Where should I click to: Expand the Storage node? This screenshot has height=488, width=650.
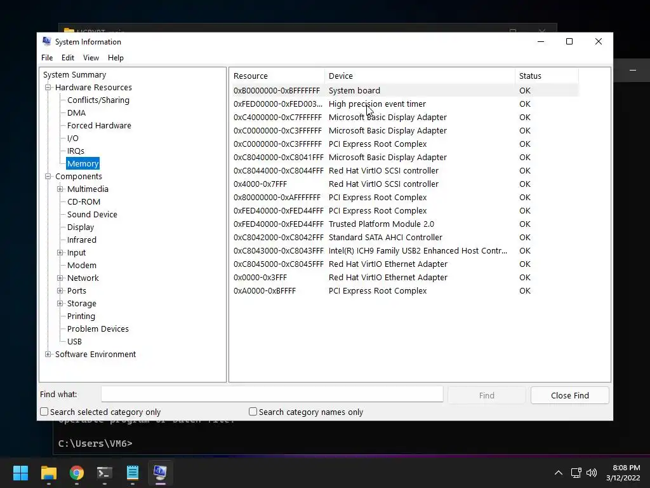(60, 304)
